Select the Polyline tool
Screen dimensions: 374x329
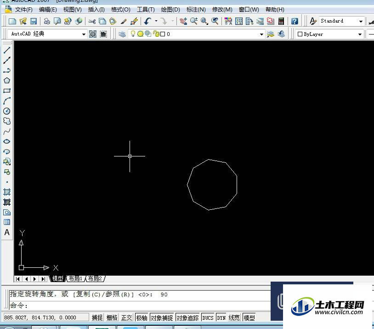tap(7, 70)
